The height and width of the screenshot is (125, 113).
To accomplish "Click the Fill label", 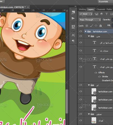I will [x=109, y=26].
